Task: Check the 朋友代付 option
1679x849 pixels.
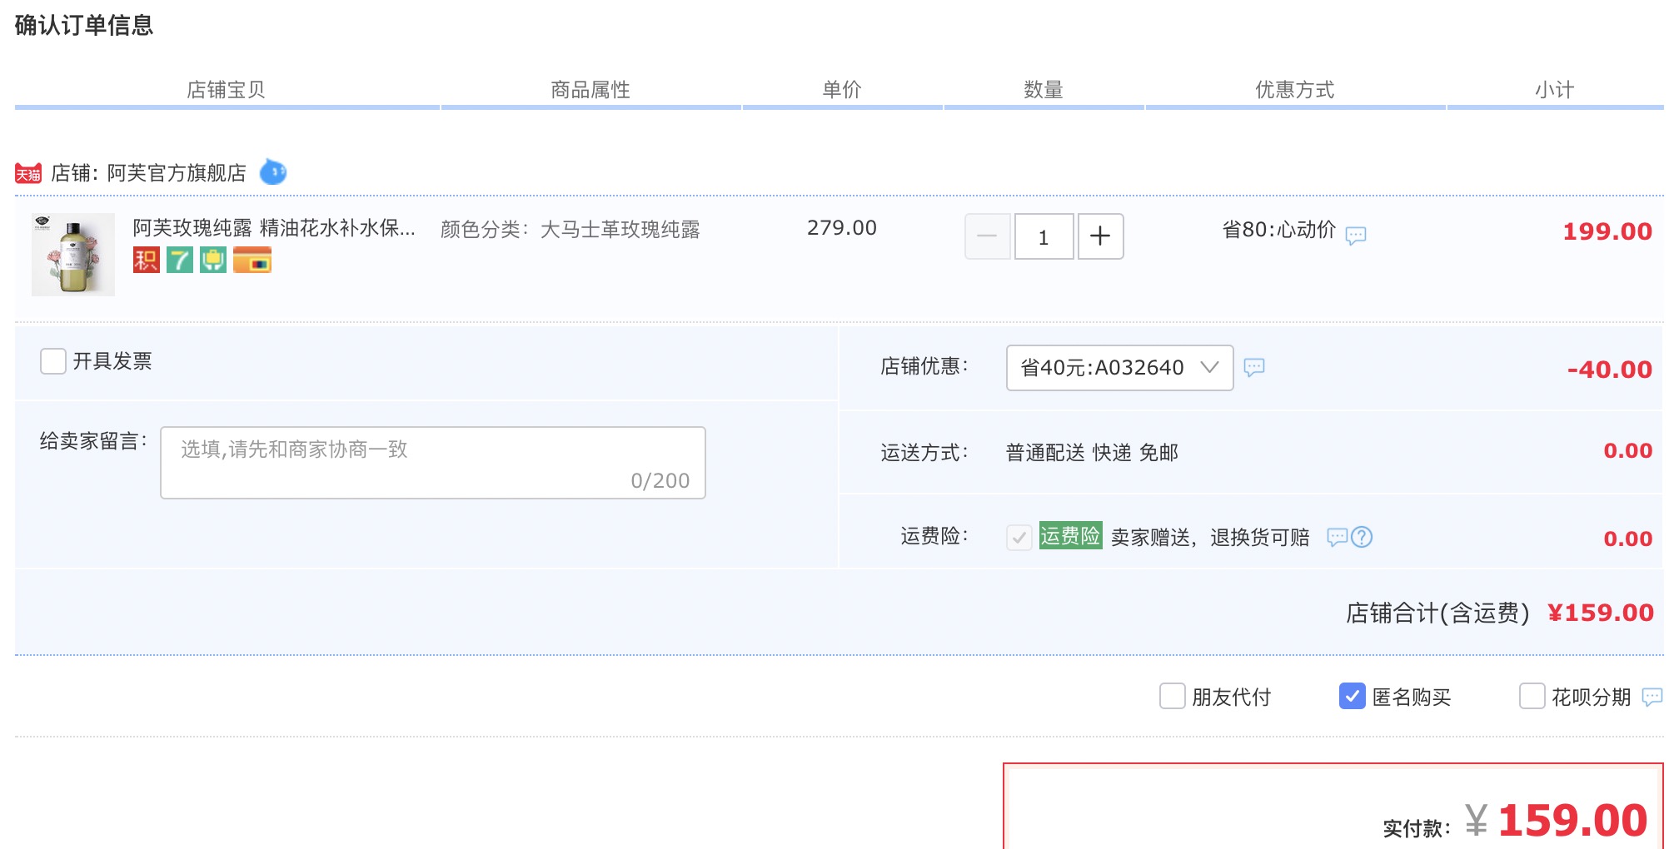Action: pos(1173,696)
